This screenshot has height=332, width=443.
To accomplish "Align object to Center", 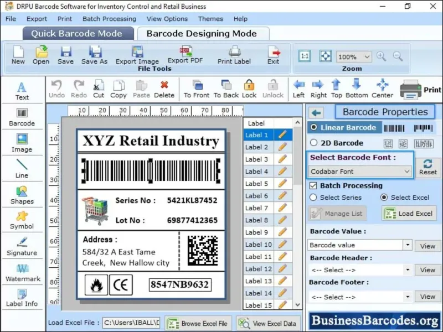I will pyautogui.click(x=382, y=89).
